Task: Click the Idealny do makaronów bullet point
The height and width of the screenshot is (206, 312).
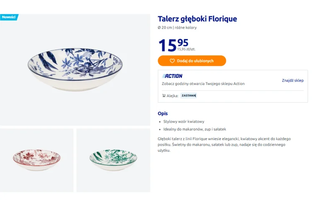Action: pos(194,129)
